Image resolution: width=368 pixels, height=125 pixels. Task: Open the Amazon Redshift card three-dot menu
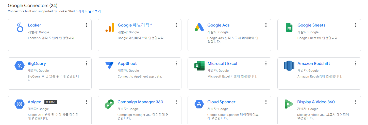point(356,63)
